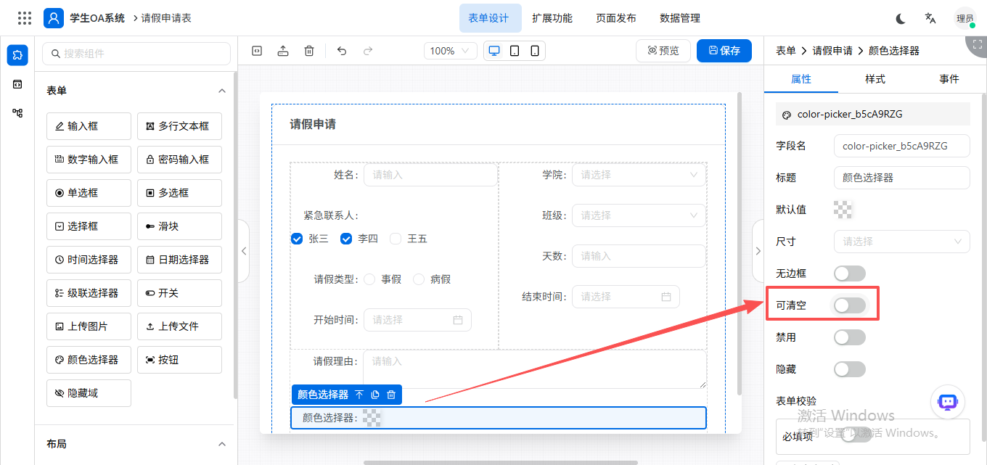The width and height of the screenshot is (987, 465).
Task: Clear canvas with the trash toolbar icon
Action: click(x=309, y=51)
